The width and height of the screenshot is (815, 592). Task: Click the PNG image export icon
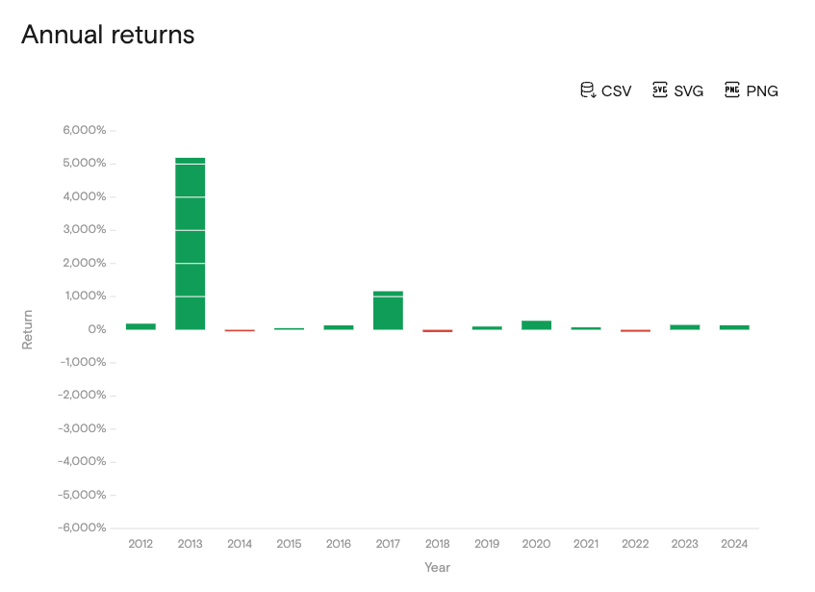(x=732, y=90)
